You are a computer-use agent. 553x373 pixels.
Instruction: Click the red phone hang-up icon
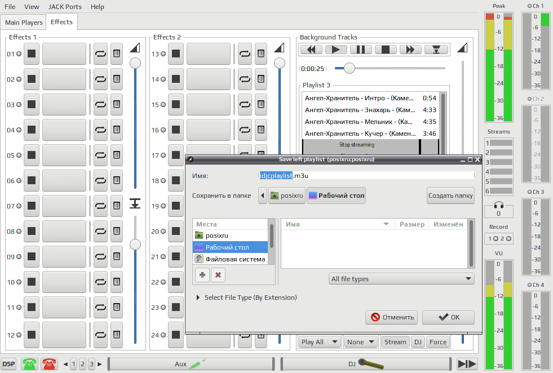click(x=49, y=364)
